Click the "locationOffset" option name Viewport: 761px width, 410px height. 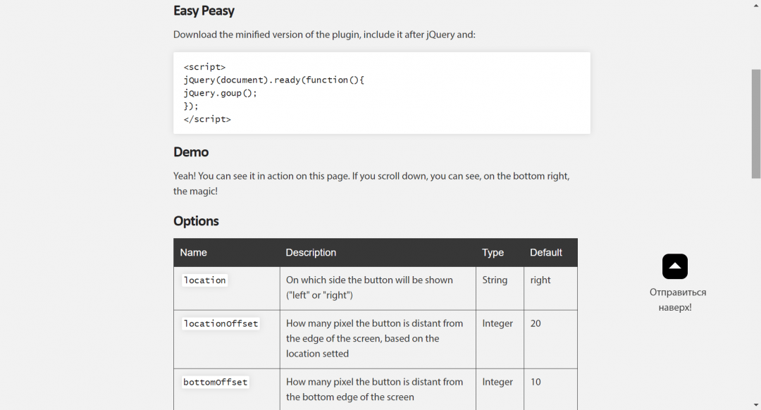pyautogui.click(x=221, y=324)
